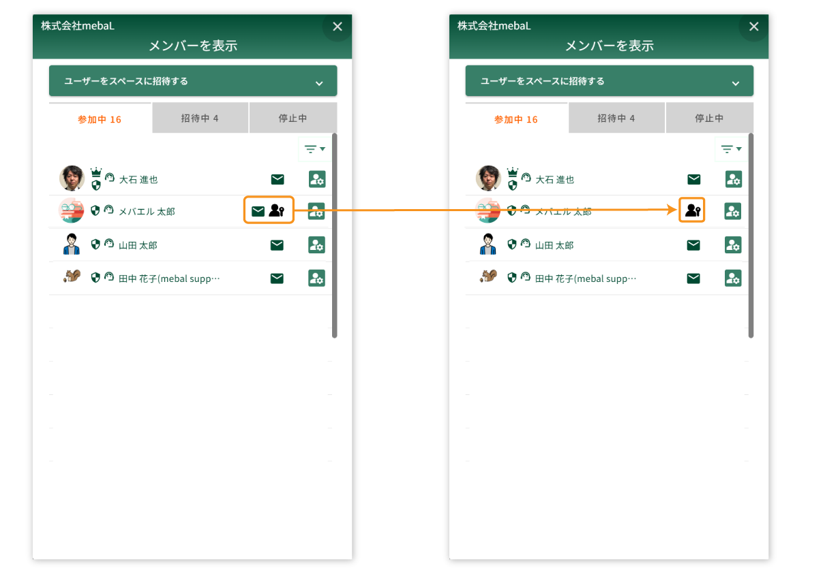Click mail icon for メバエル 太郎 in left panel
This screenshot has width=823, height=583.
(x=258, y=211)
